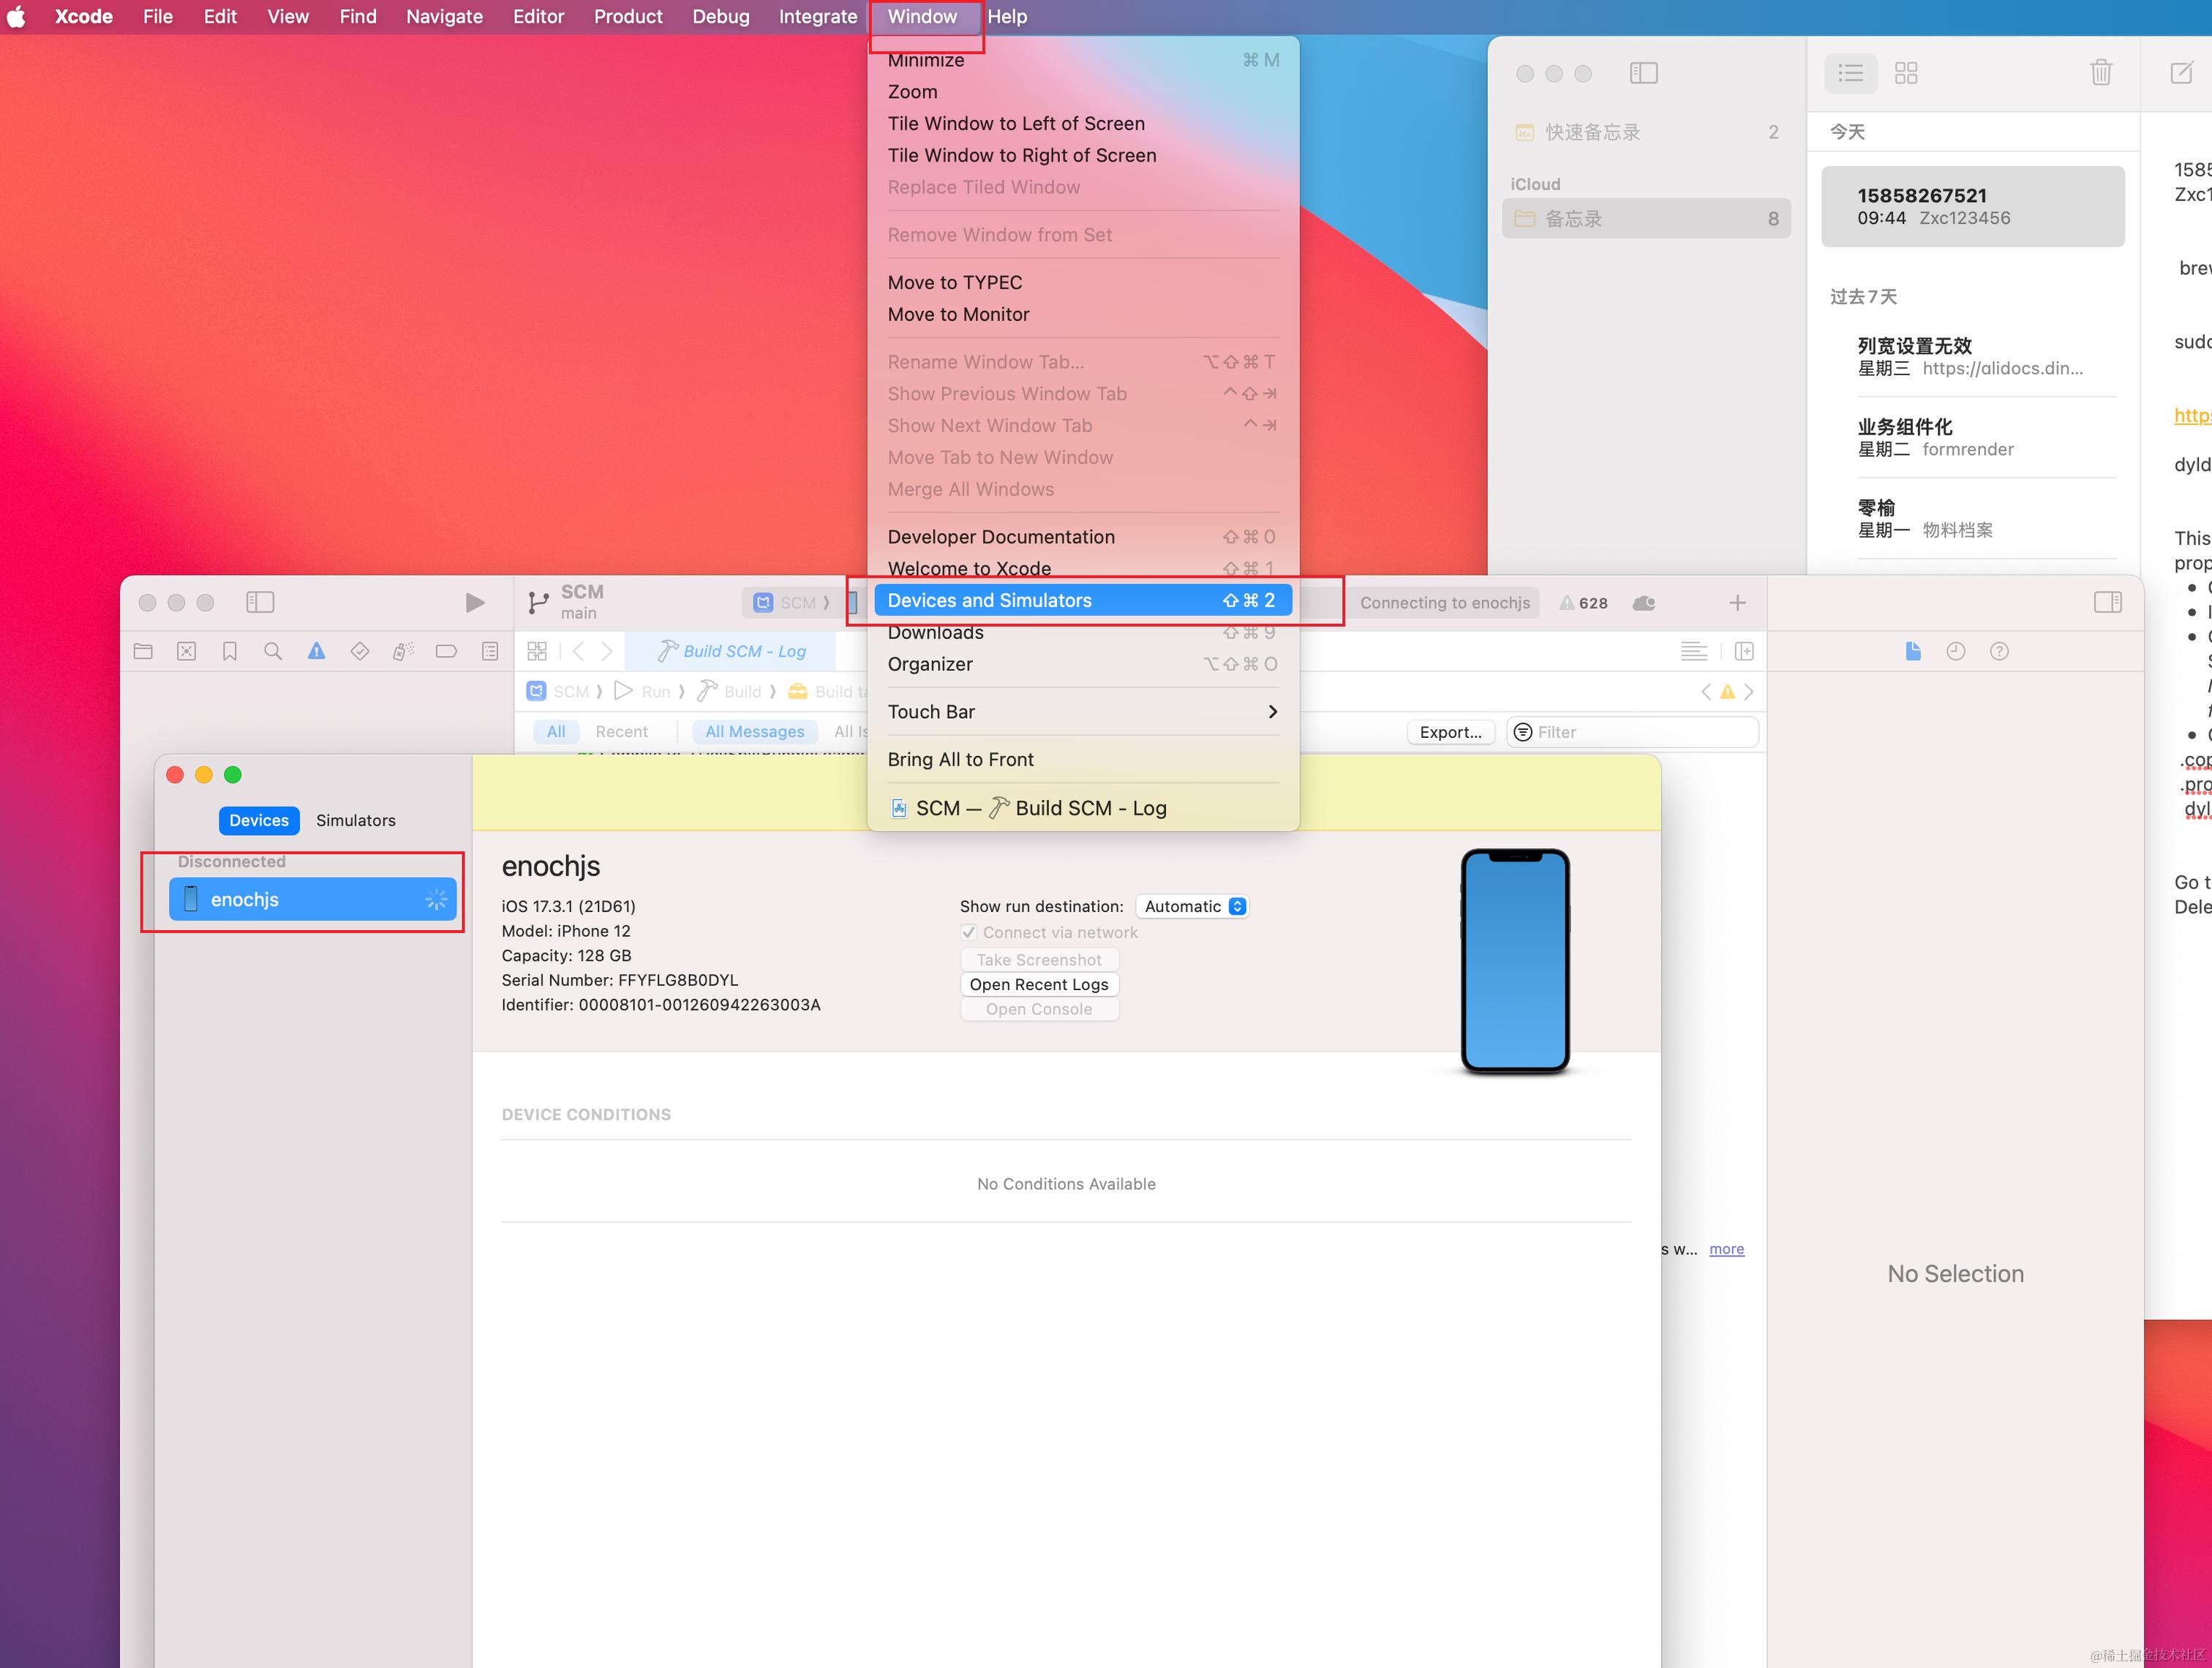Toggle the right inspector panel
The width and height of the screenshot is (2212, 1668).
[2107, 603]
